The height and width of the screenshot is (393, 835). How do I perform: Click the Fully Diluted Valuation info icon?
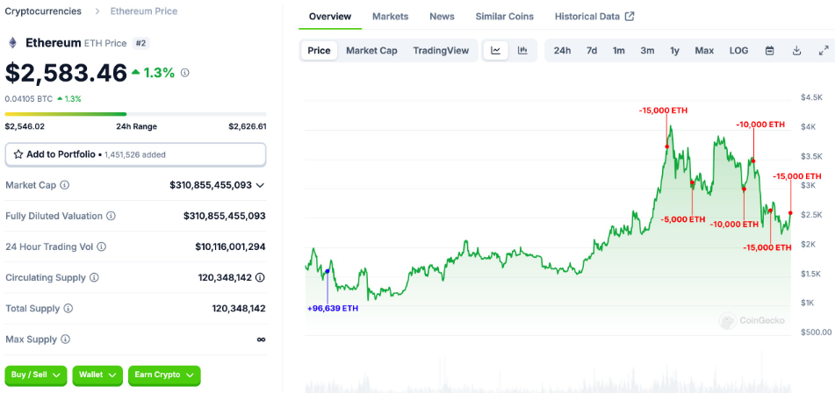click(111, 216)
